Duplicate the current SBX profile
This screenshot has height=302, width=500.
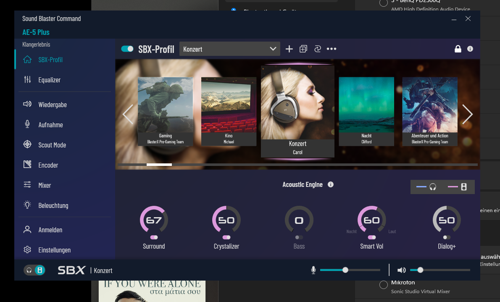coord(303,49)
